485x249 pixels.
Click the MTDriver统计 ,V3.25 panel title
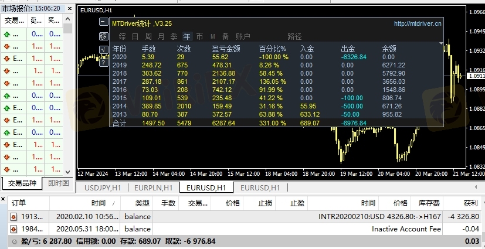click(x=142, y=23)
